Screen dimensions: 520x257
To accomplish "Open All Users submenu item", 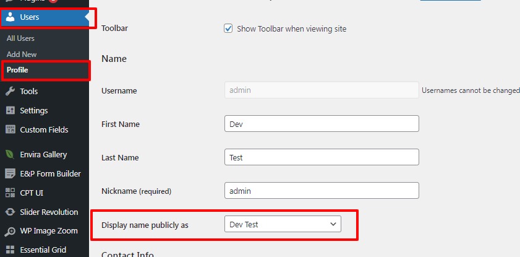I will pos(20,38).
